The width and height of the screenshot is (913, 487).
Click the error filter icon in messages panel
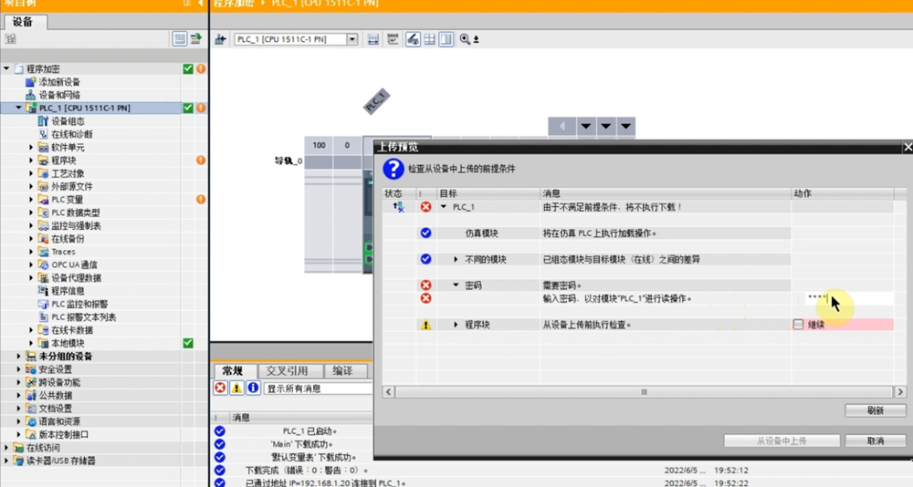click(x=220, y=389)
